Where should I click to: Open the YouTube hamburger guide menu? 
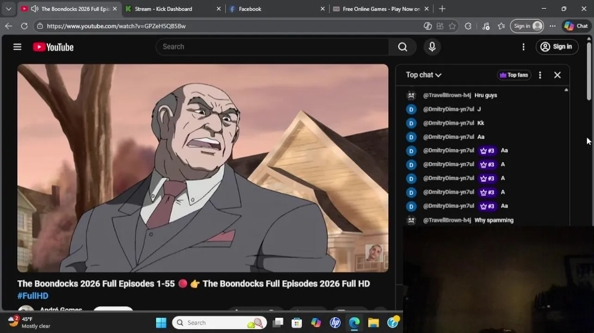17,47
